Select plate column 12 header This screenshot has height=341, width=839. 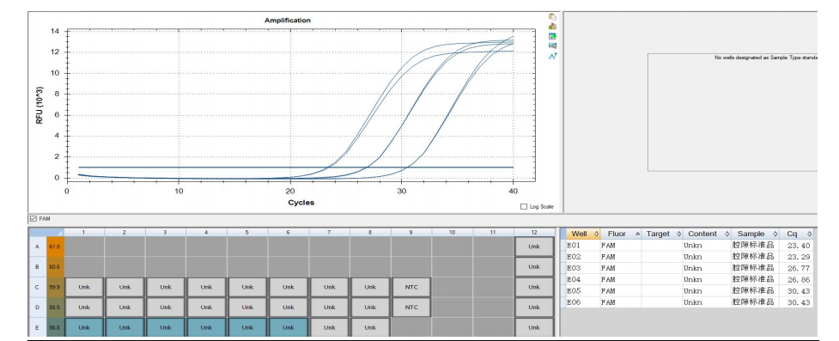pos(534,232)
